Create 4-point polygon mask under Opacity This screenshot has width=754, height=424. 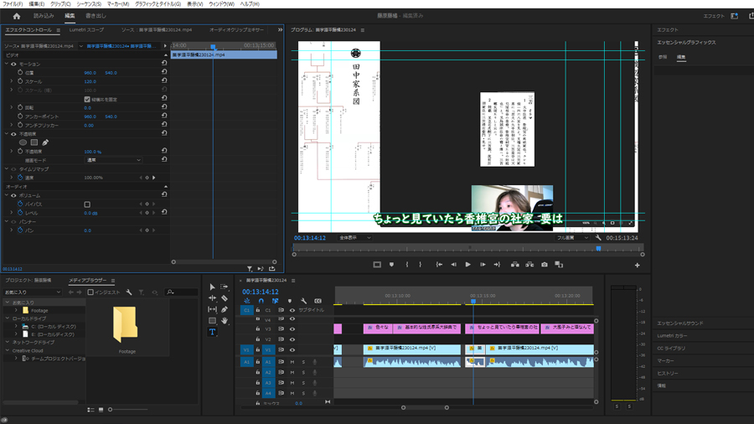click(x=34, y=142)
